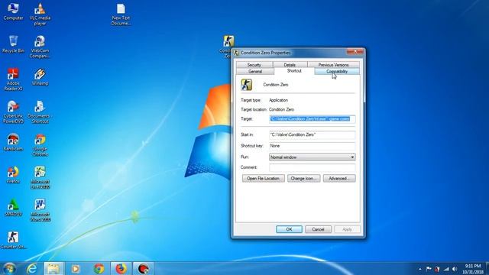
Task: Close the Condition Zero Properties window
Action: tap(355, 51)
